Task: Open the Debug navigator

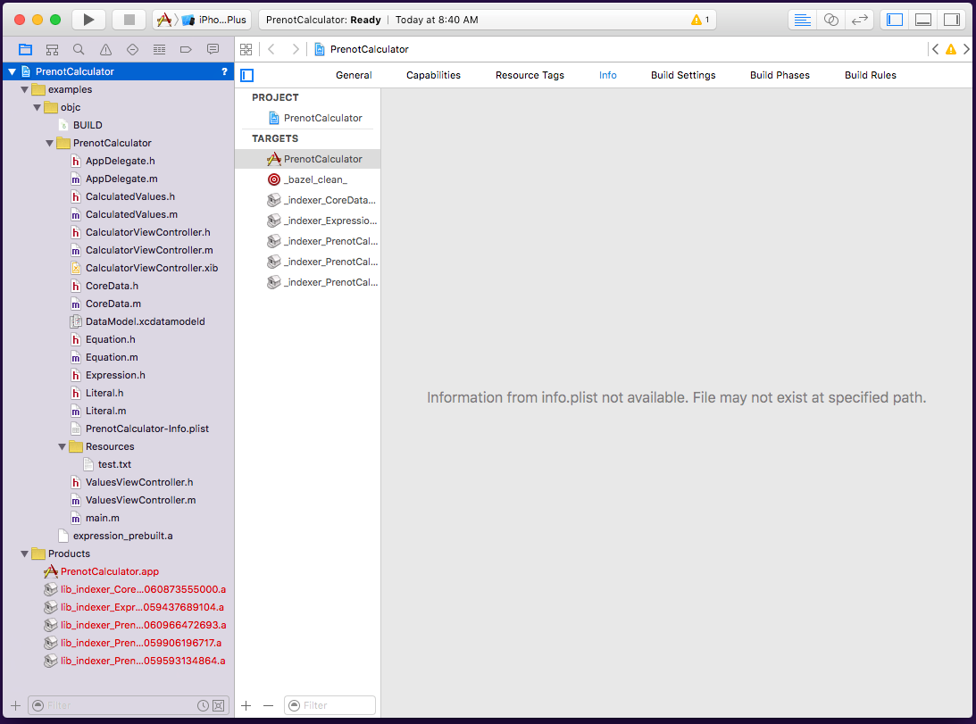Action: (x=159, y=49)
